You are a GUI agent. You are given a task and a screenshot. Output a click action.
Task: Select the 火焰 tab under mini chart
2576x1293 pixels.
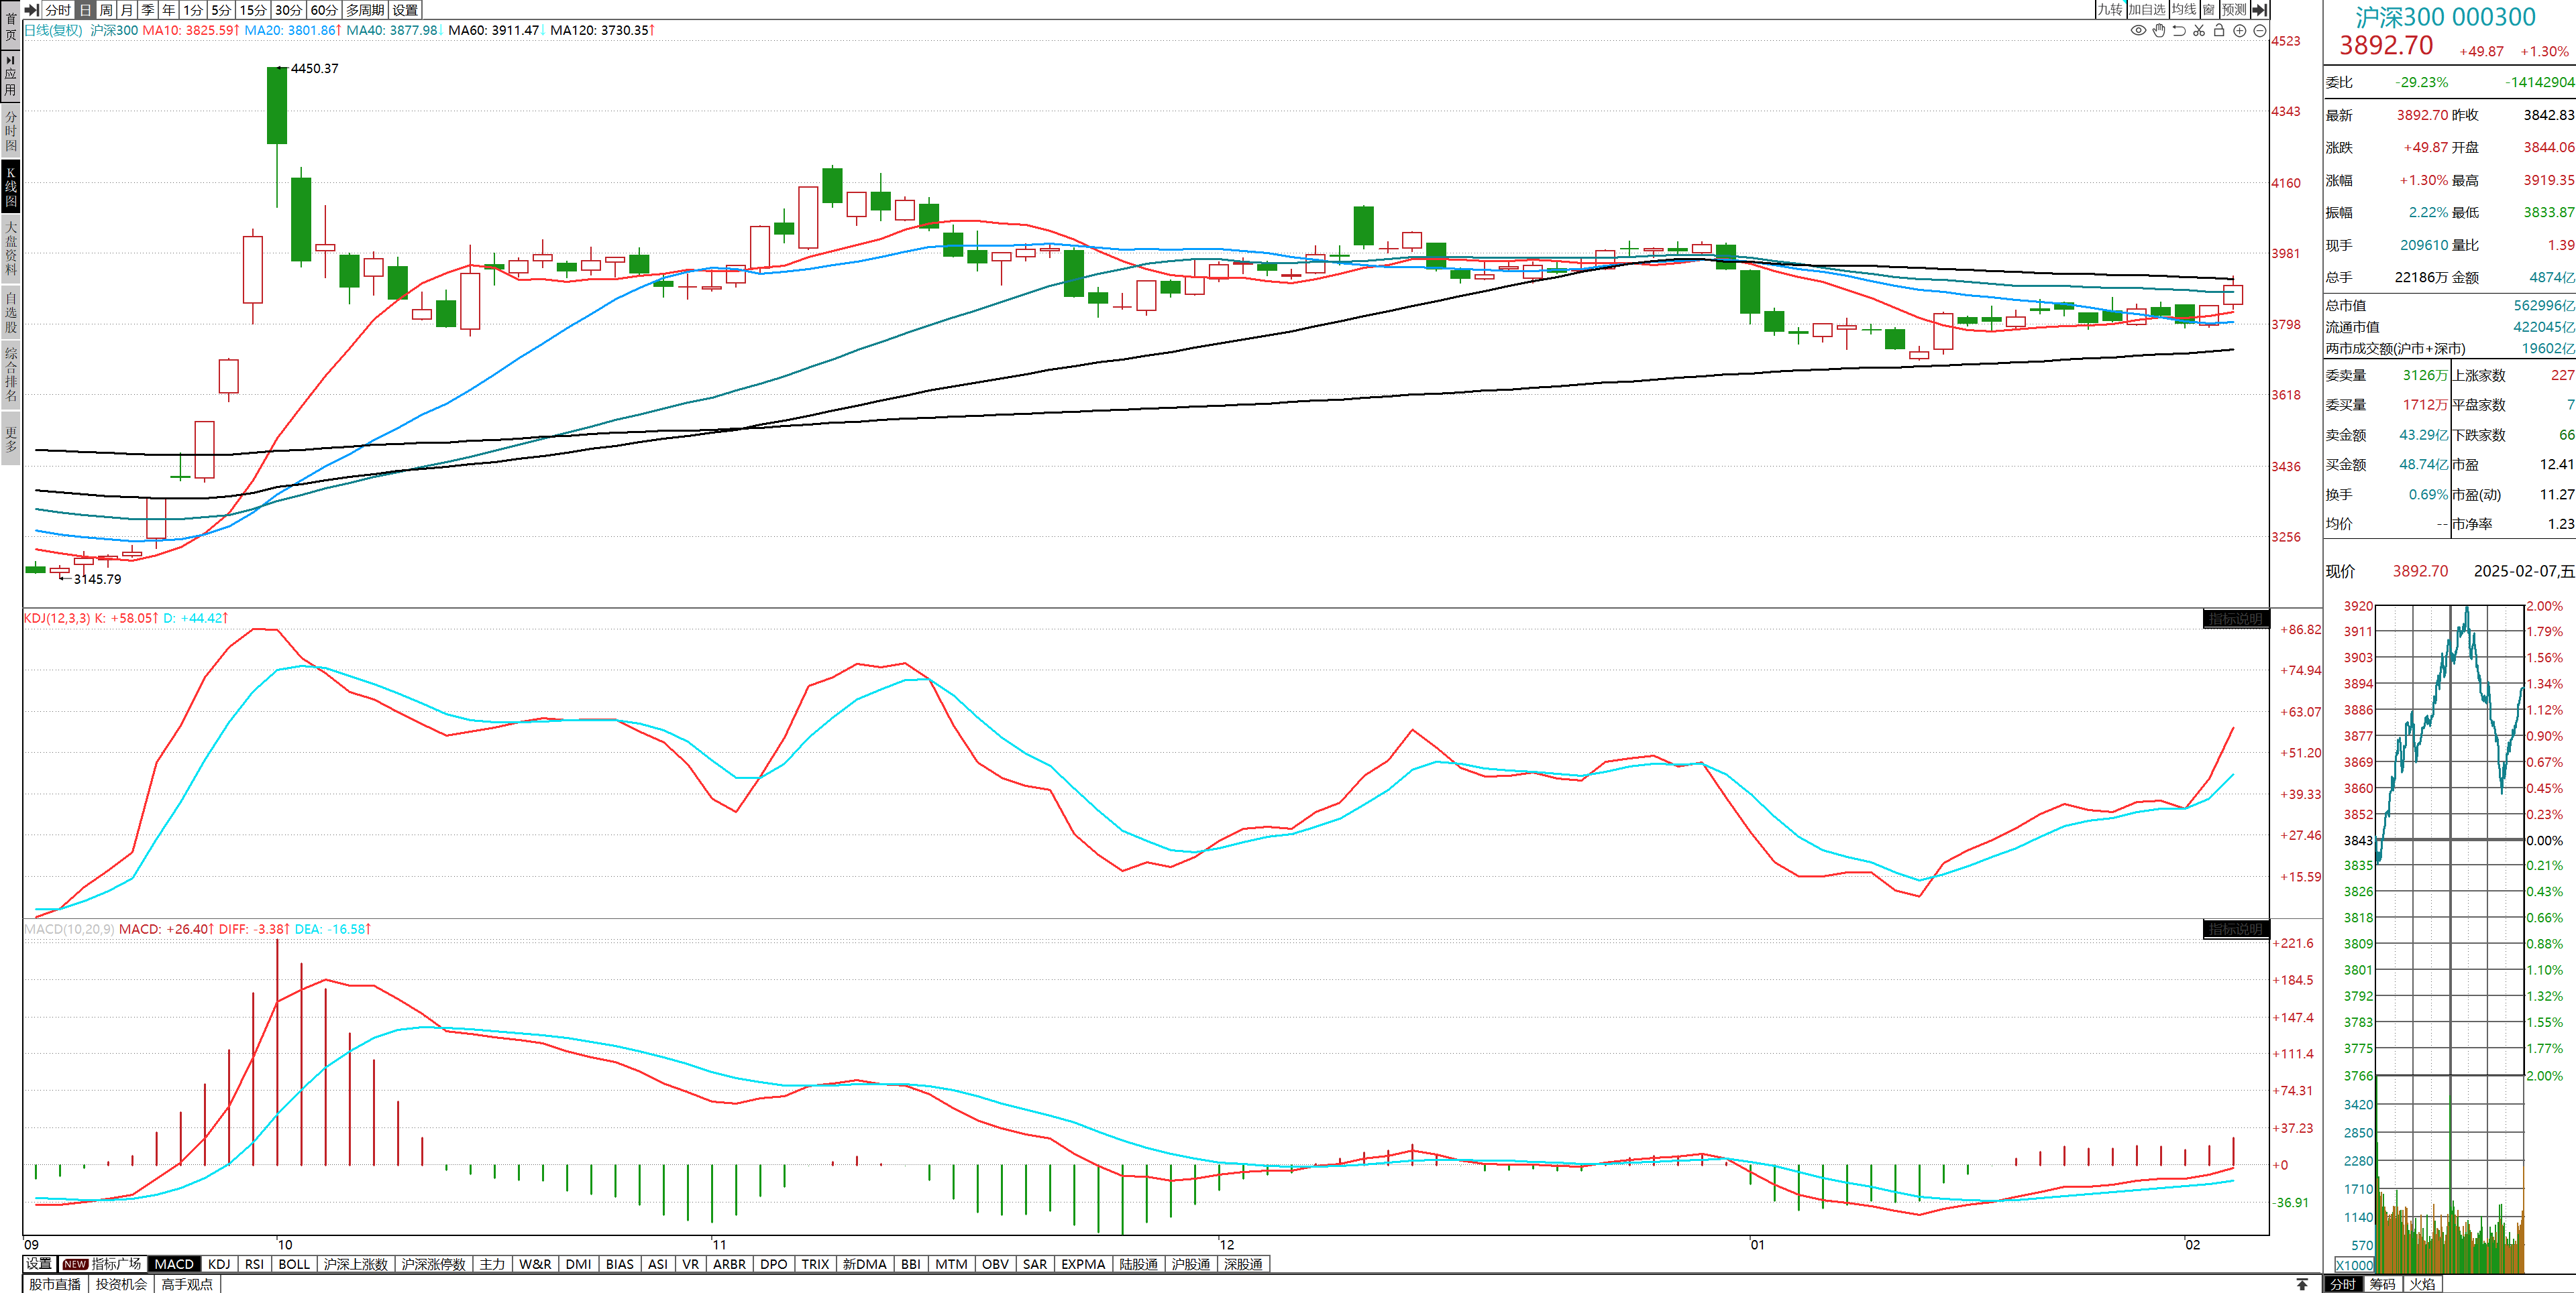(2422, 1284)
